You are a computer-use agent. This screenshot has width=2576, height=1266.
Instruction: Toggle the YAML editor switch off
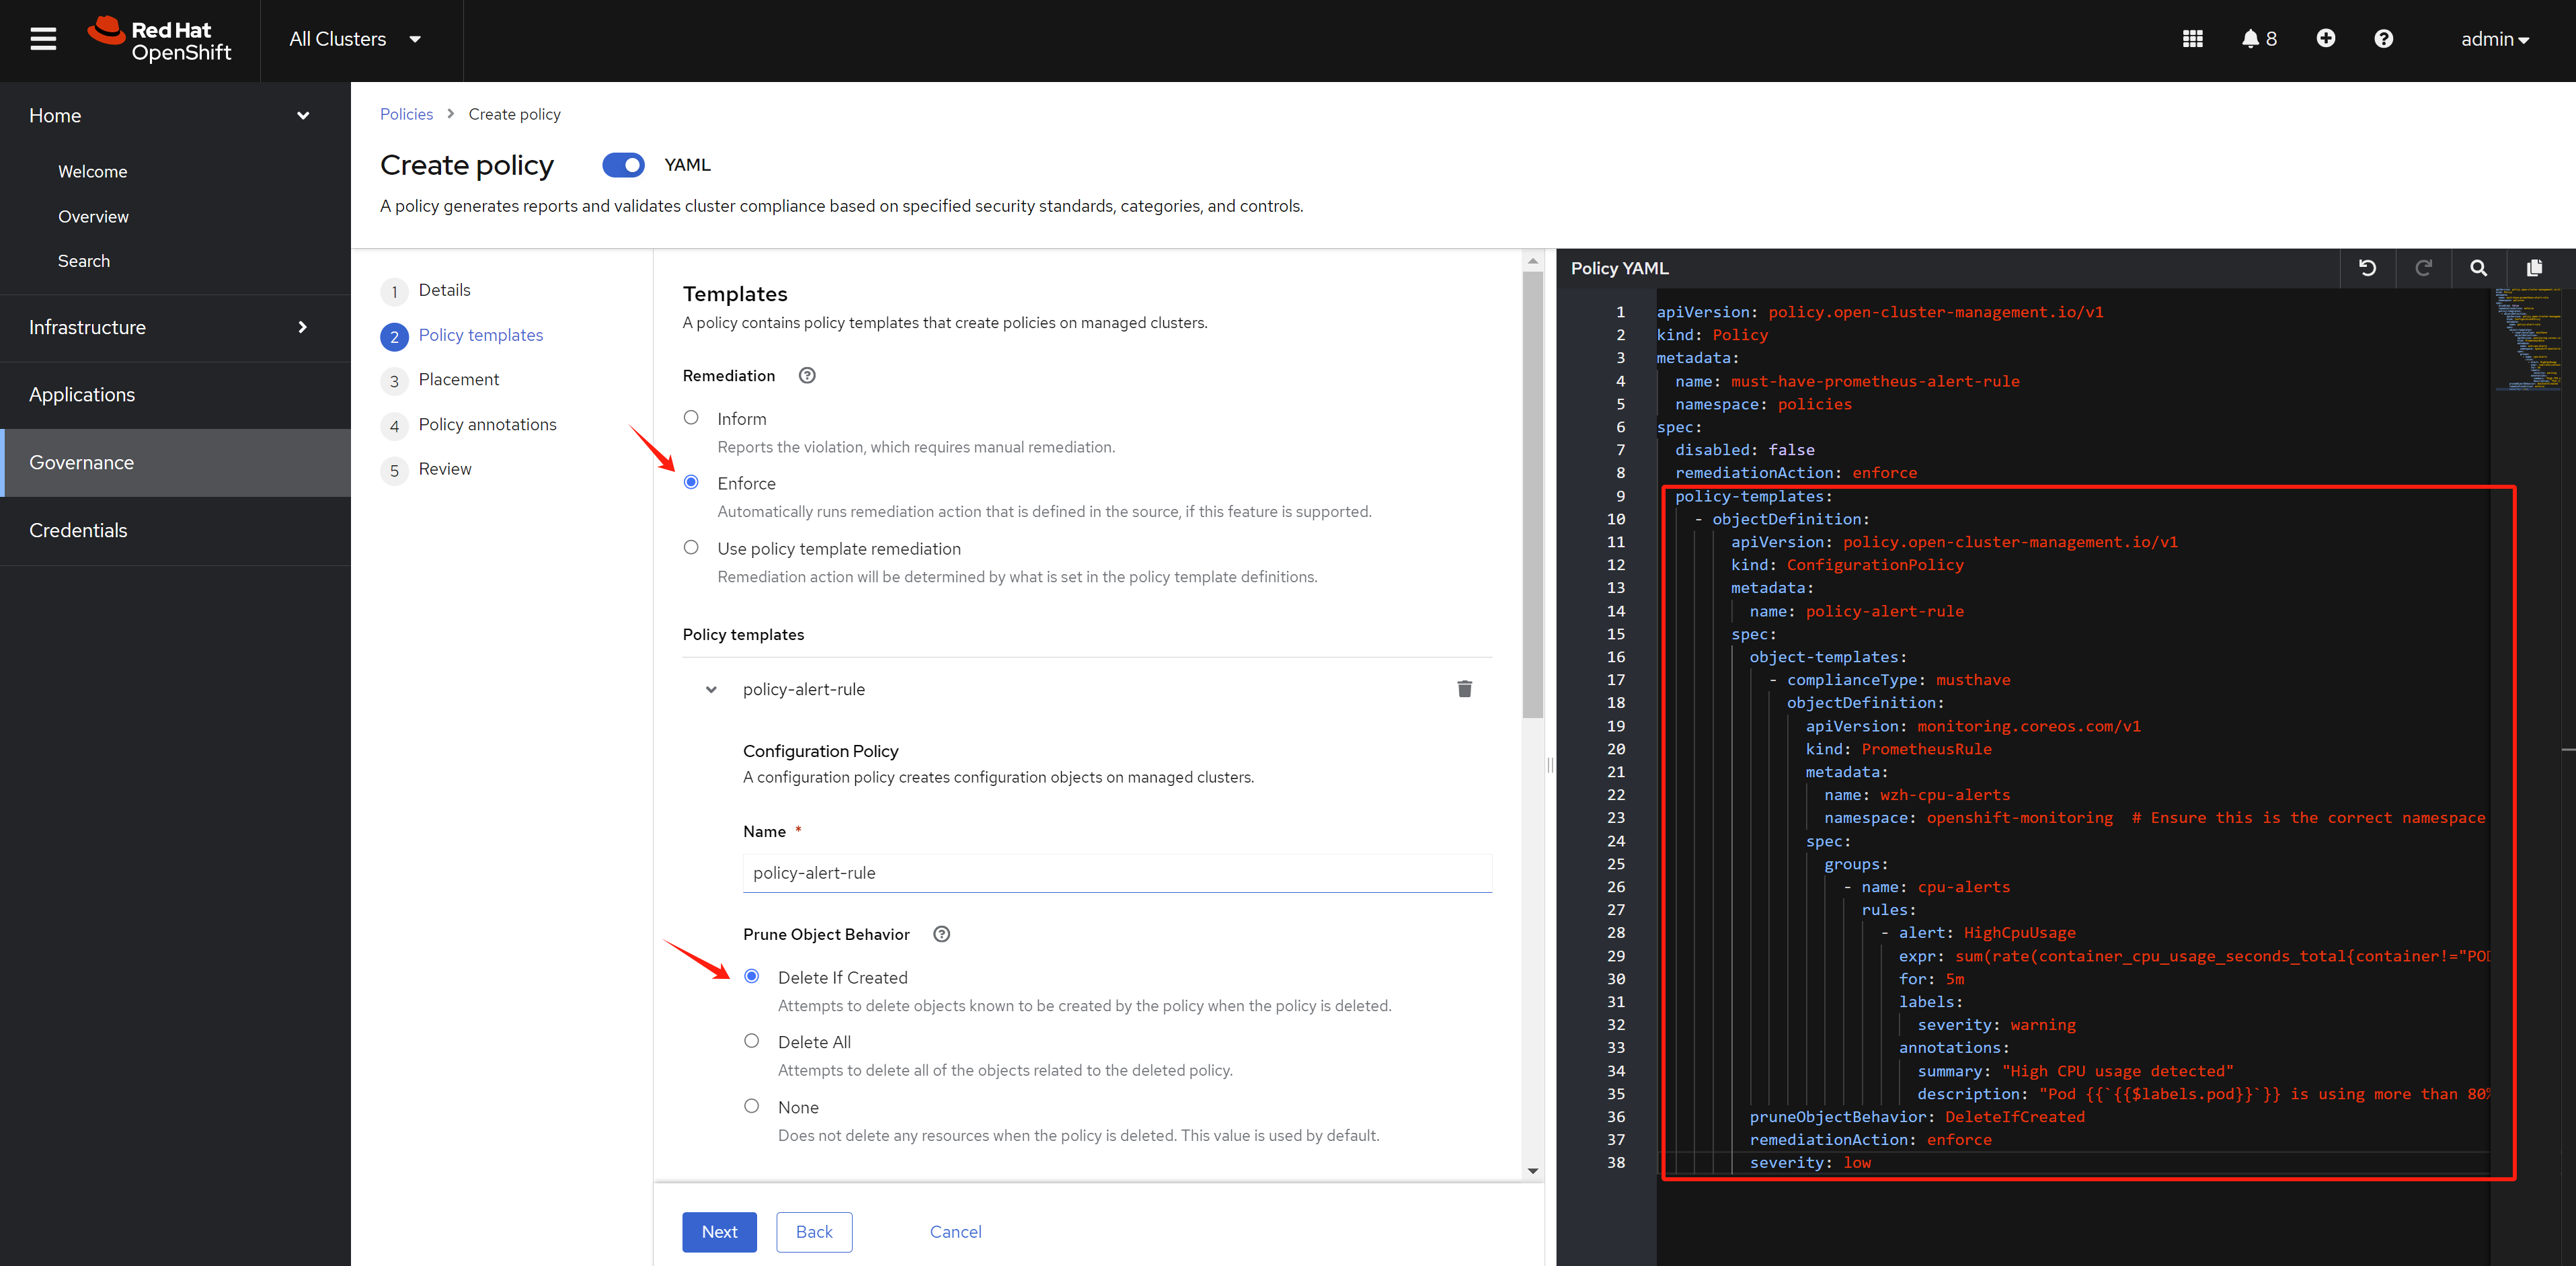click(623, 165)
